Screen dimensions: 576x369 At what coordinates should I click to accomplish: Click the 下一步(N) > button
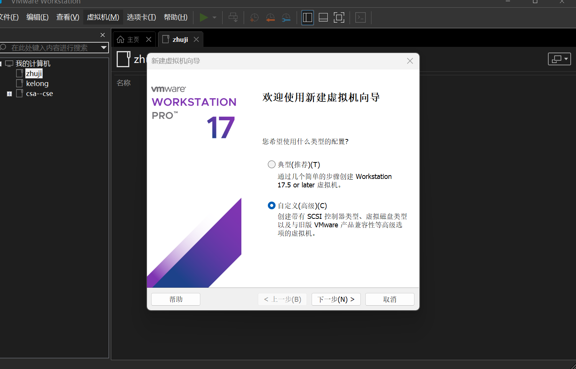tap(336, 299)
